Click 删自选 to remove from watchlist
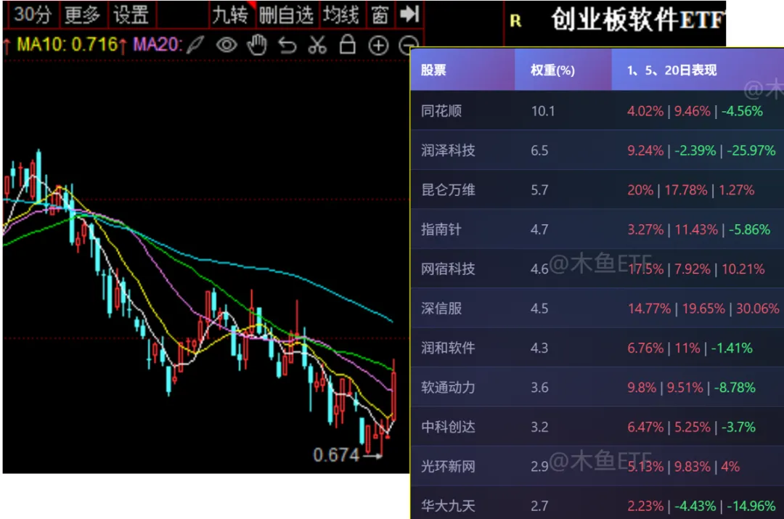 point(286,15)
